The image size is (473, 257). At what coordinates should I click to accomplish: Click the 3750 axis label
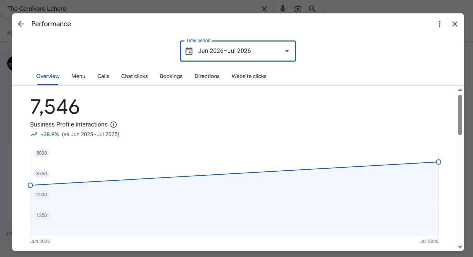(42, 174)
